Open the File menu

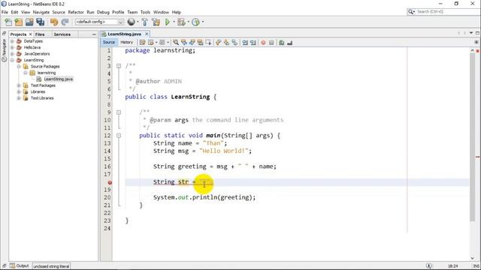(x=5, y=12)
